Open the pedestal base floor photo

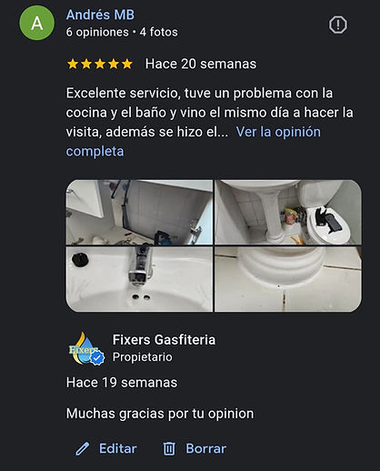coord(288,279)
